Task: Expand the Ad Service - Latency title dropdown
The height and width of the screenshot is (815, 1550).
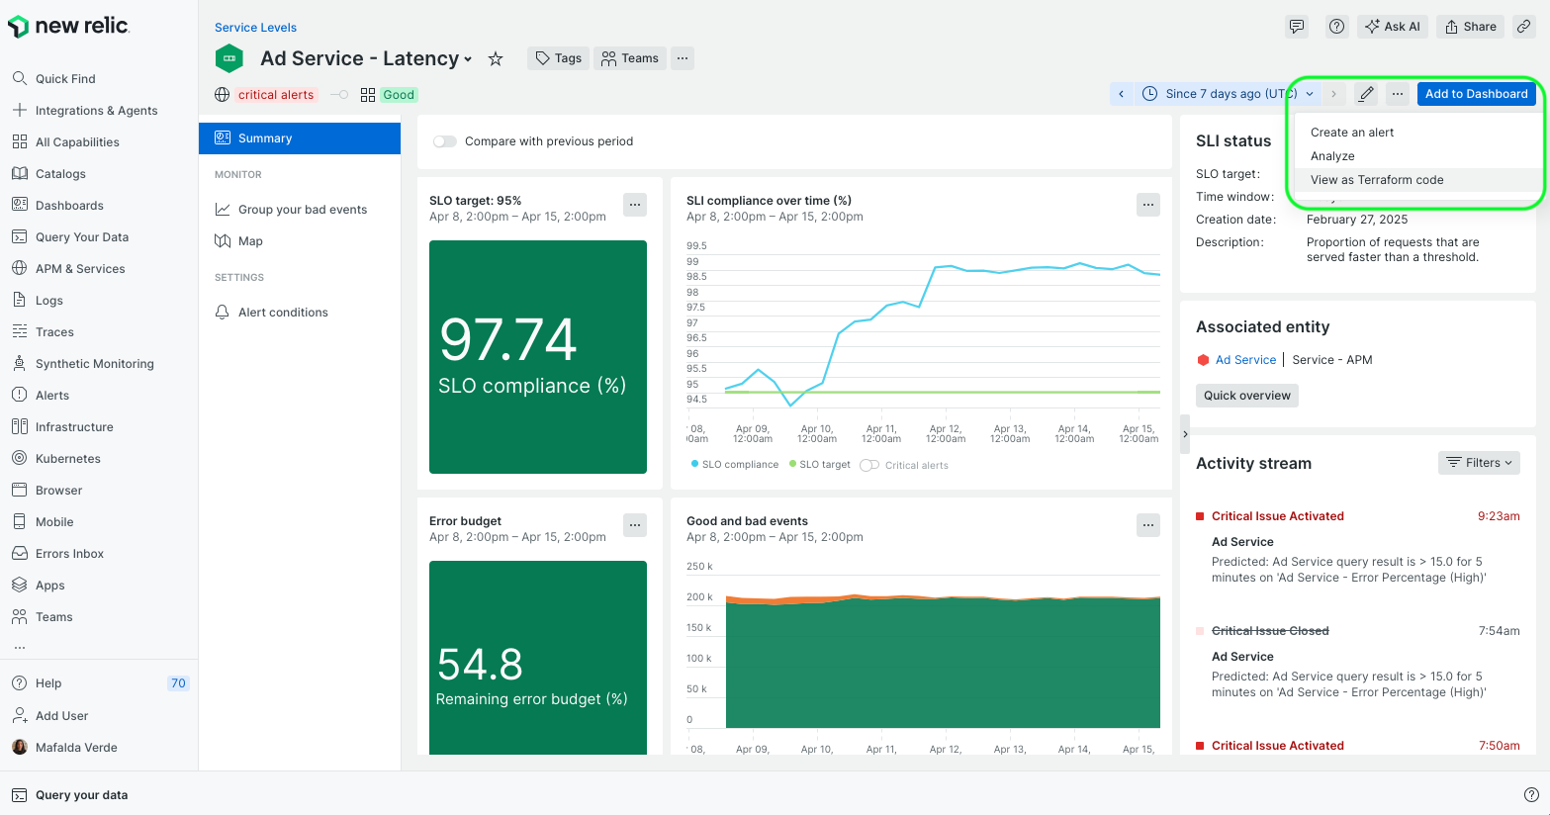Action: pos(468,59)
